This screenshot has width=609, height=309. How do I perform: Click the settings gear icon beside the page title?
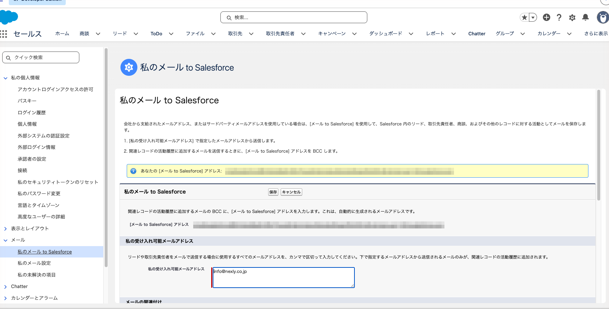coord(129,67)
